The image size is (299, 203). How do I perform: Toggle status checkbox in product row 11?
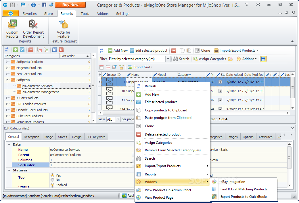click(x=220, y=100)
